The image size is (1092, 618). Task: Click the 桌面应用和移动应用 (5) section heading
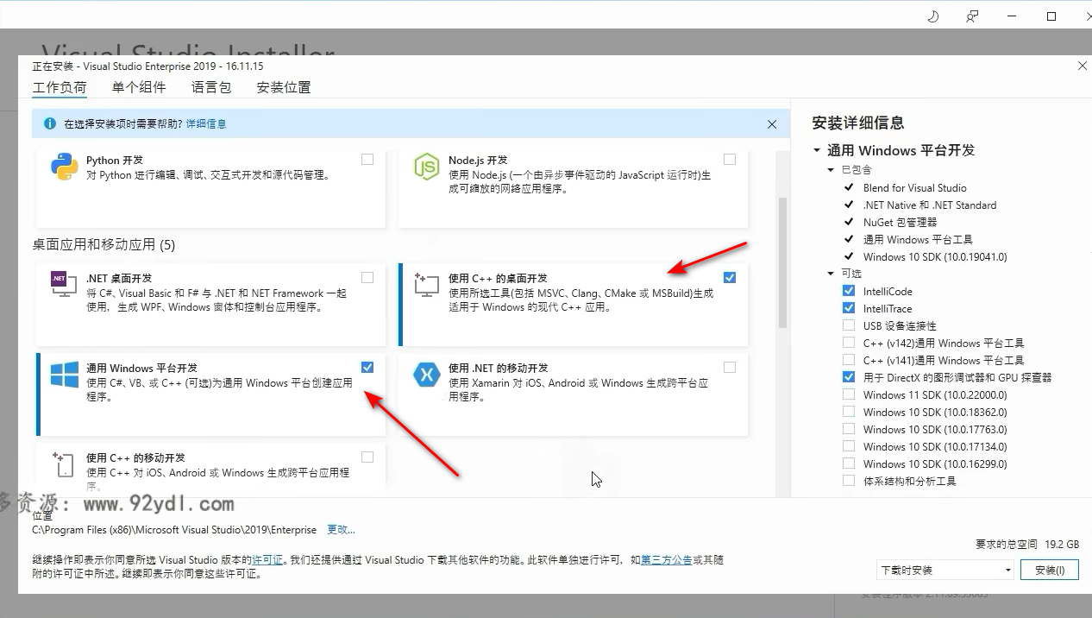pos(104,244)
